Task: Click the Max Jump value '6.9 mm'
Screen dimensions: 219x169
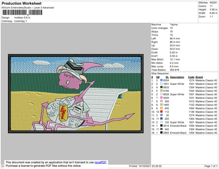Action: (x=174, y=66)
